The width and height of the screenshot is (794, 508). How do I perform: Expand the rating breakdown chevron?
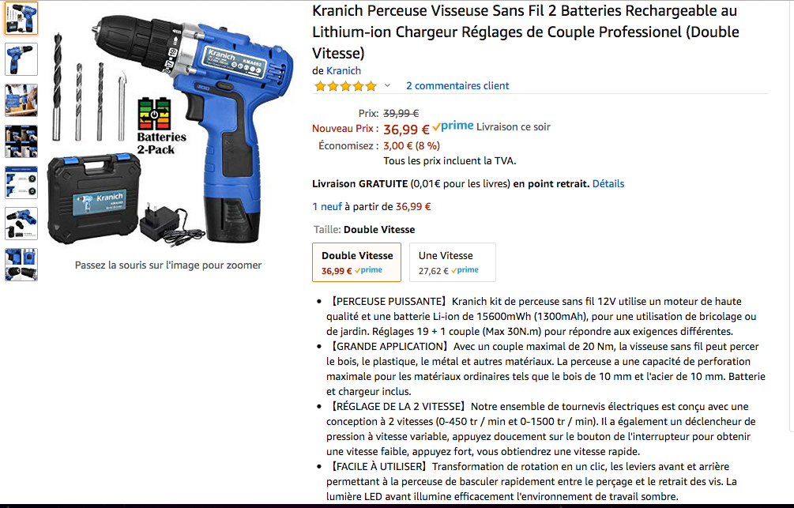coord(387,85)
